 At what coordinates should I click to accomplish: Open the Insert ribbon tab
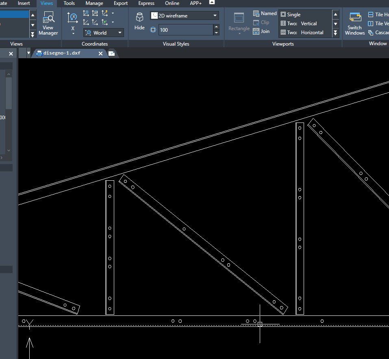coord(24,3)
